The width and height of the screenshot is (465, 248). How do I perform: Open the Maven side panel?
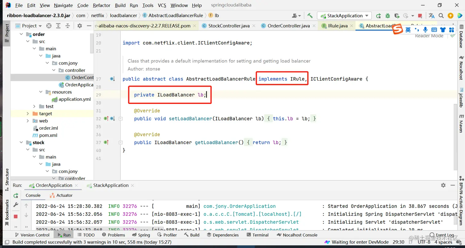(461, 124)
